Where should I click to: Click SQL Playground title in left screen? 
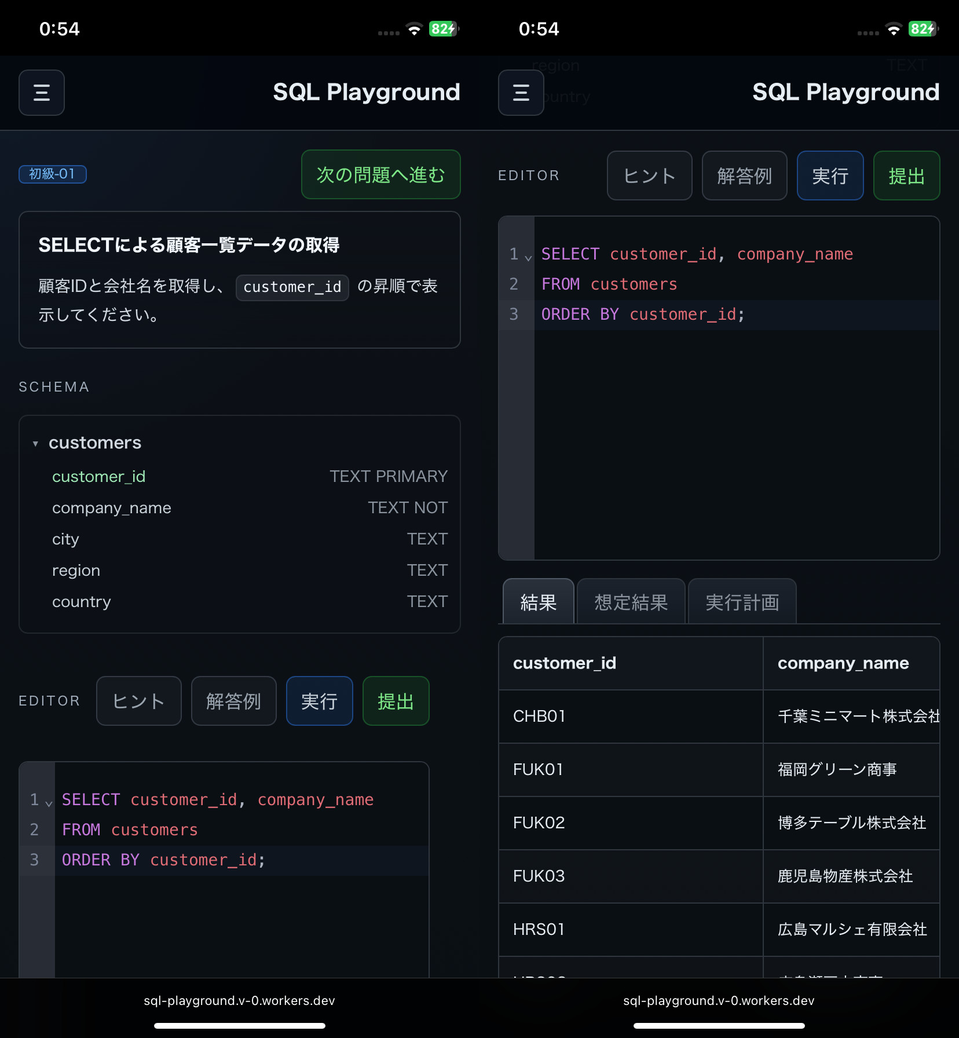point(367,93)
